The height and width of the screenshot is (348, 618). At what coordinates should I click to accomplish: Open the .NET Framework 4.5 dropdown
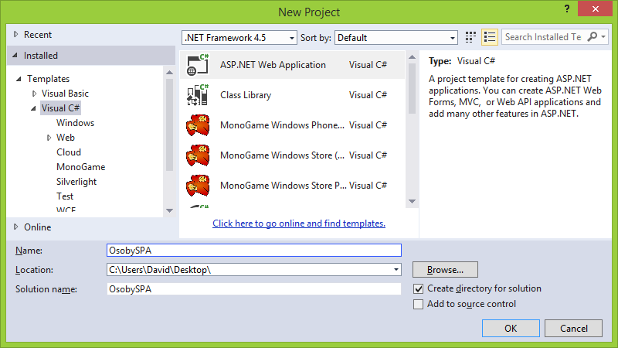tap(239, 38)
